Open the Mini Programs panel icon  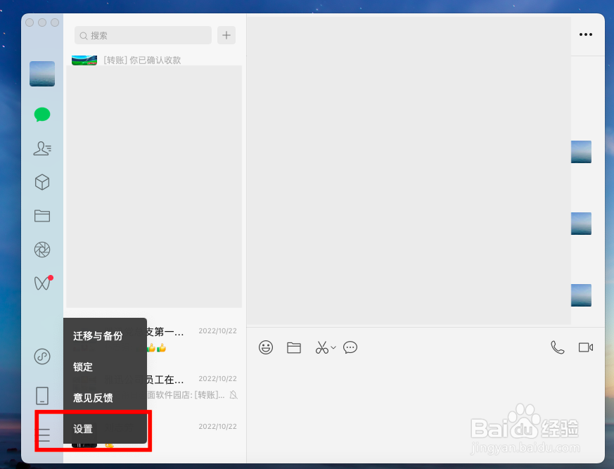coord(41,356)
